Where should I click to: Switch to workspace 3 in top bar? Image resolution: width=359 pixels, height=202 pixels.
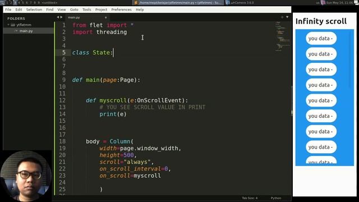pyautogui.click(x=15, y=3)
